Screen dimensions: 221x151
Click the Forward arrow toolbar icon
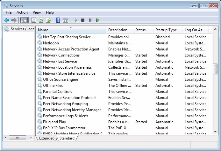tap(14, 20)
